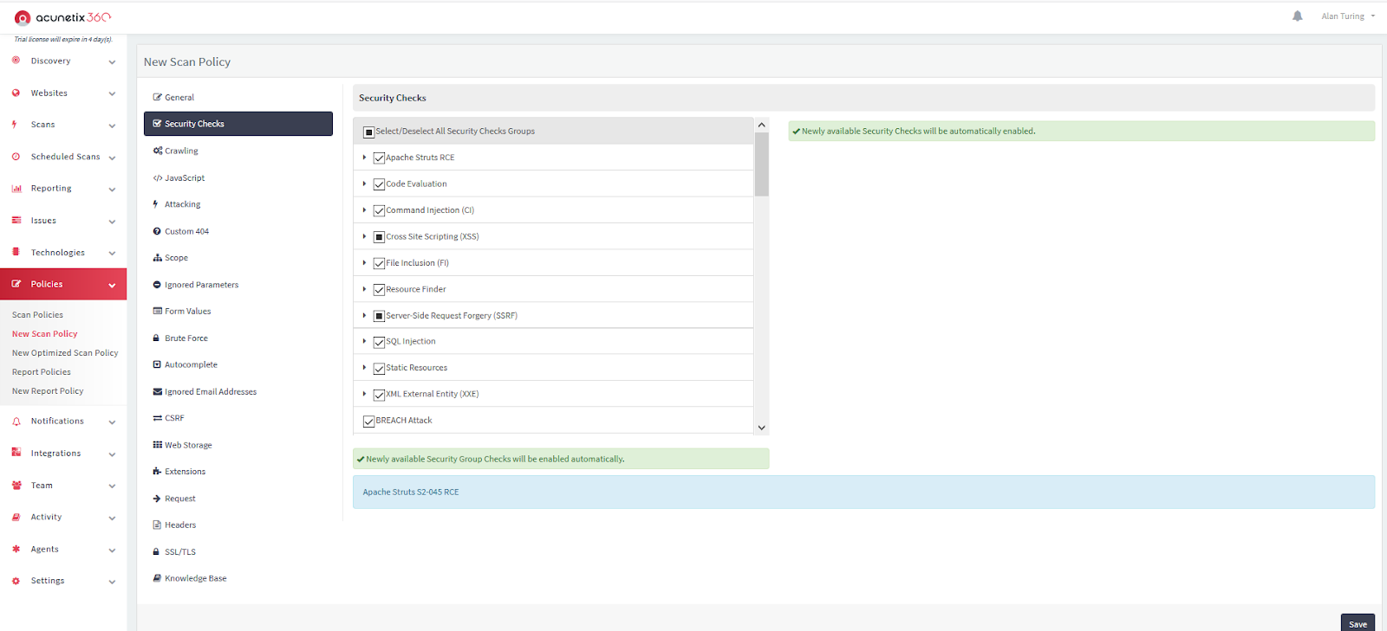
Task: Toggle the Cross Site Scripting (XSS) checkbox
Action: [379, 237]
